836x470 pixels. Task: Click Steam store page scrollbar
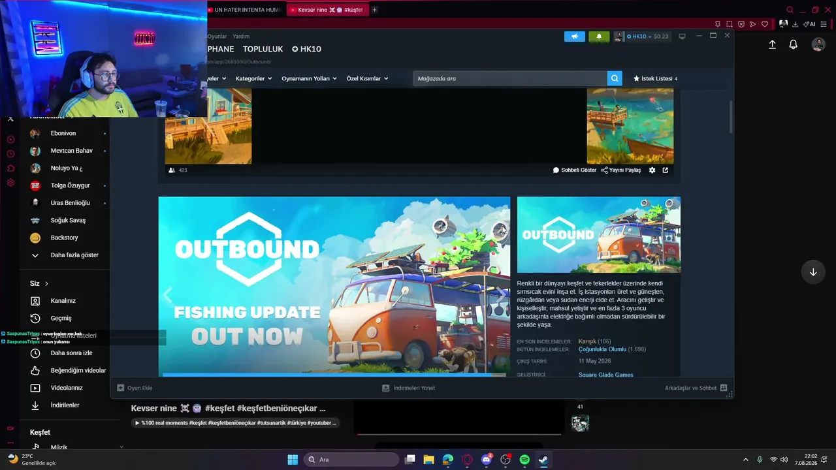pos(730,116)
